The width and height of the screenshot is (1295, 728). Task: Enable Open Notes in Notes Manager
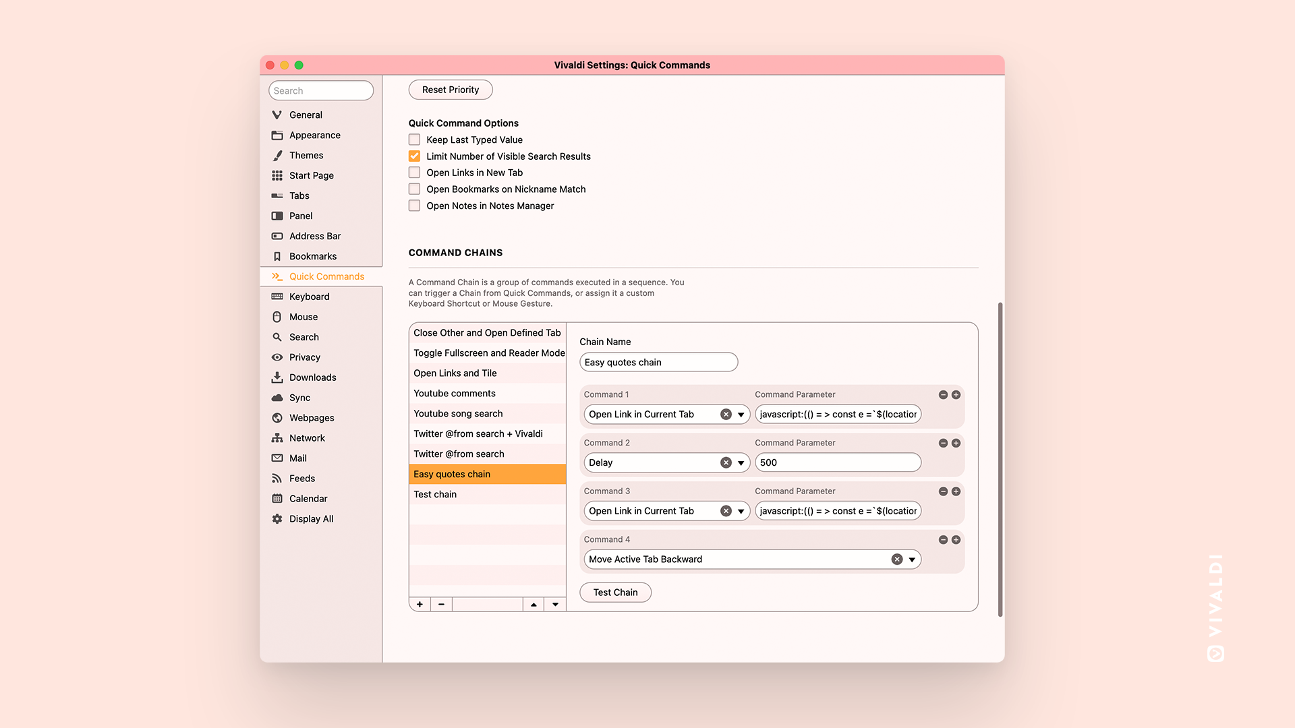pos(414,206)
